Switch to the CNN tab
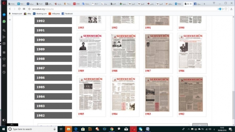 pos(76,4)
